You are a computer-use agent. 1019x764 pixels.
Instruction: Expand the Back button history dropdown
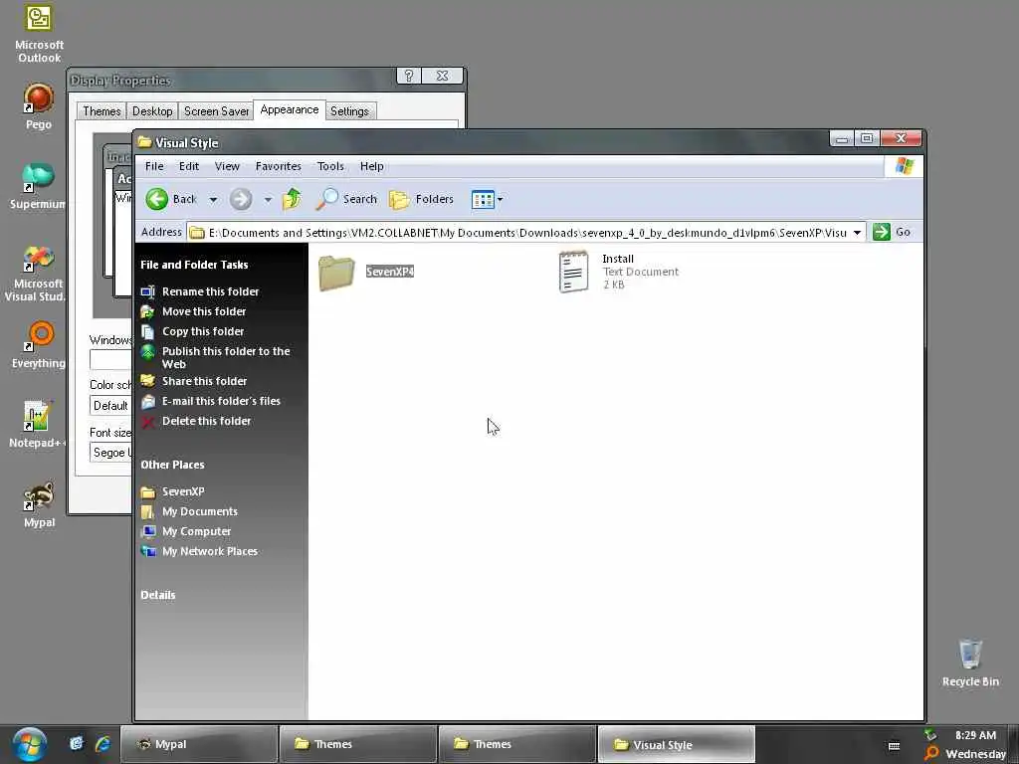[213, 199]
